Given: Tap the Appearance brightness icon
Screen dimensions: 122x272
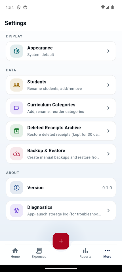Looking at the screenshot, I should tap(17, 51).
